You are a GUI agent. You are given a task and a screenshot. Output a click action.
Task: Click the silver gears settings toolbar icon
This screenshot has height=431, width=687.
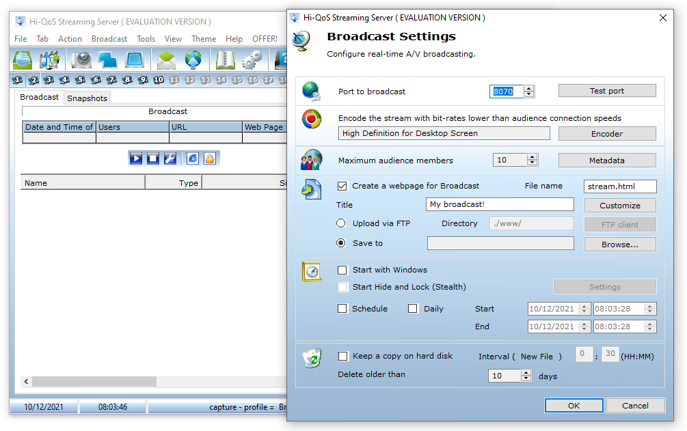click(x=252, y=60)
